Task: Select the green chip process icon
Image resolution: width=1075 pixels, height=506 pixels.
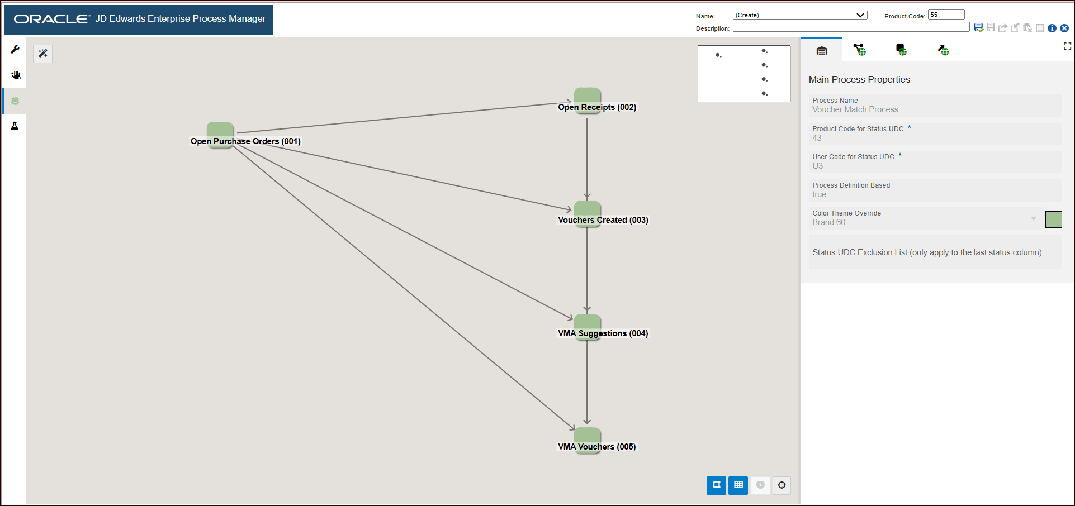Action: (x=15, y=101)
